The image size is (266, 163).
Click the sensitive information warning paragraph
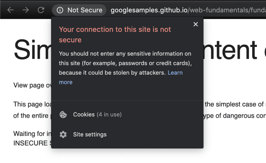pos(125,63)
